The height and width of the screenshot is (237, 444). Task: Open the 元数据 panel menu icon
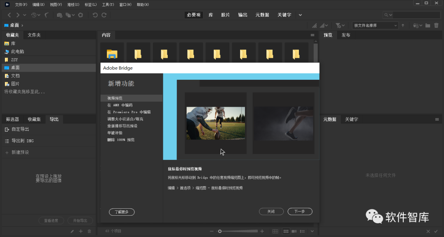(x=437, y=119)
